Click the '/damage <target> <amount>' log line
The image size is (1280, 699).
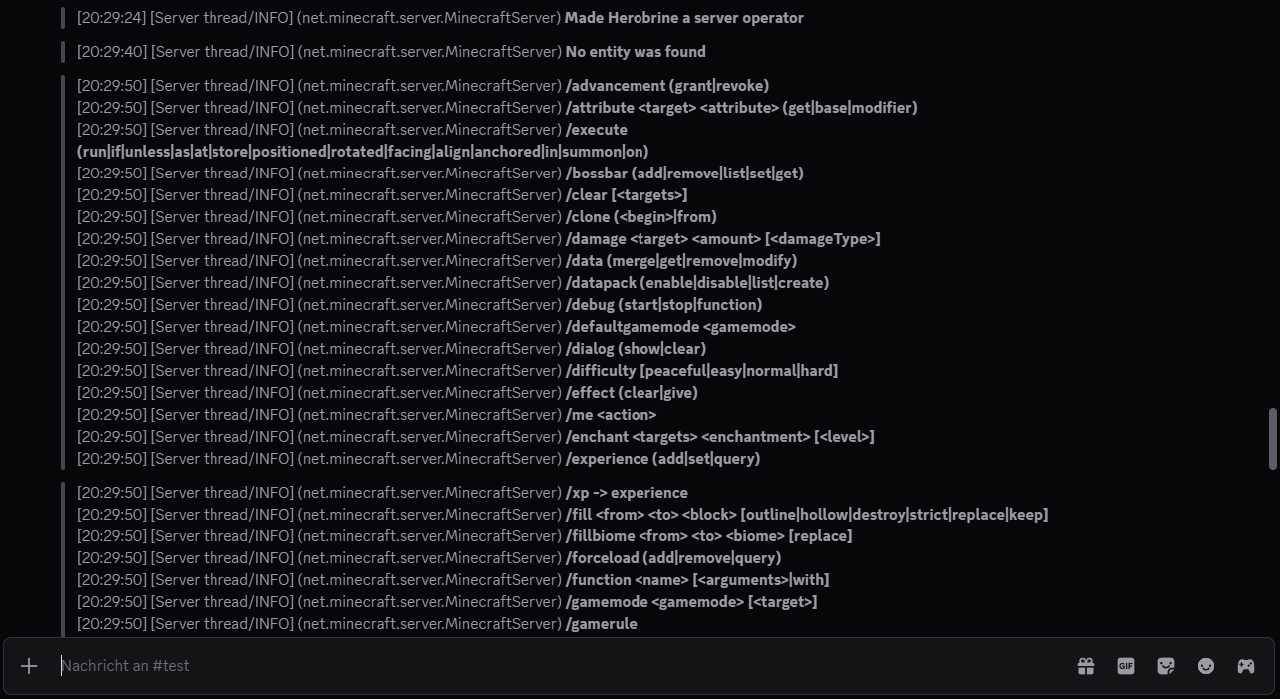[479, 239]
